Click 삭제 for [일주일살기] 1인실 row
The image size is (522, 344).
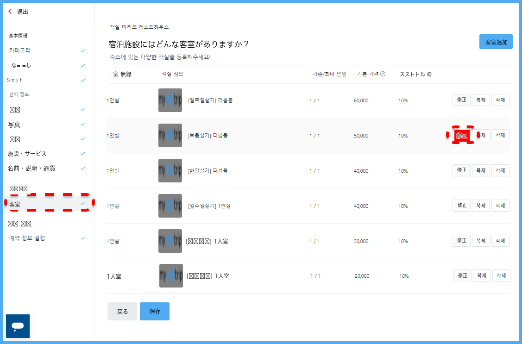(x=500, y=206)
